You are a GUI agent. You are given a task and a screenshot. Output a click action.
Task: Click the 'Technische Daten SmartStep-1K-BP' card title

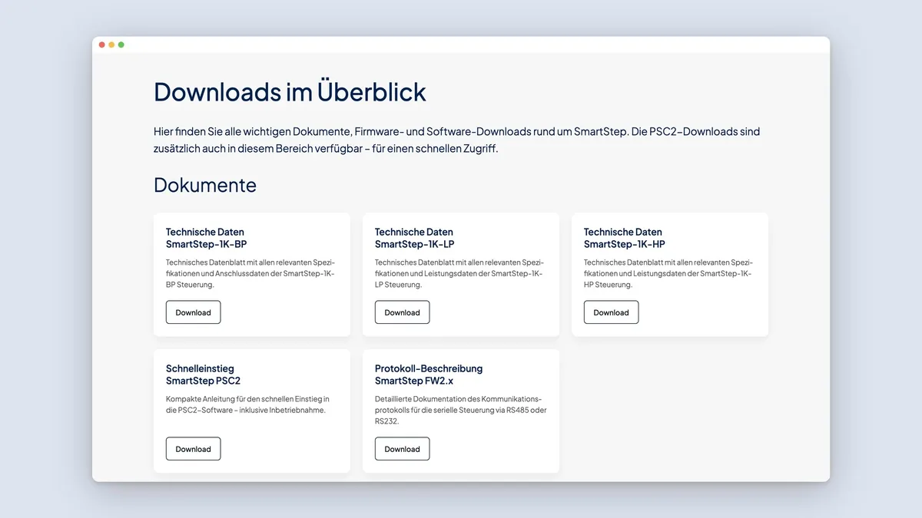coord(207,238)
